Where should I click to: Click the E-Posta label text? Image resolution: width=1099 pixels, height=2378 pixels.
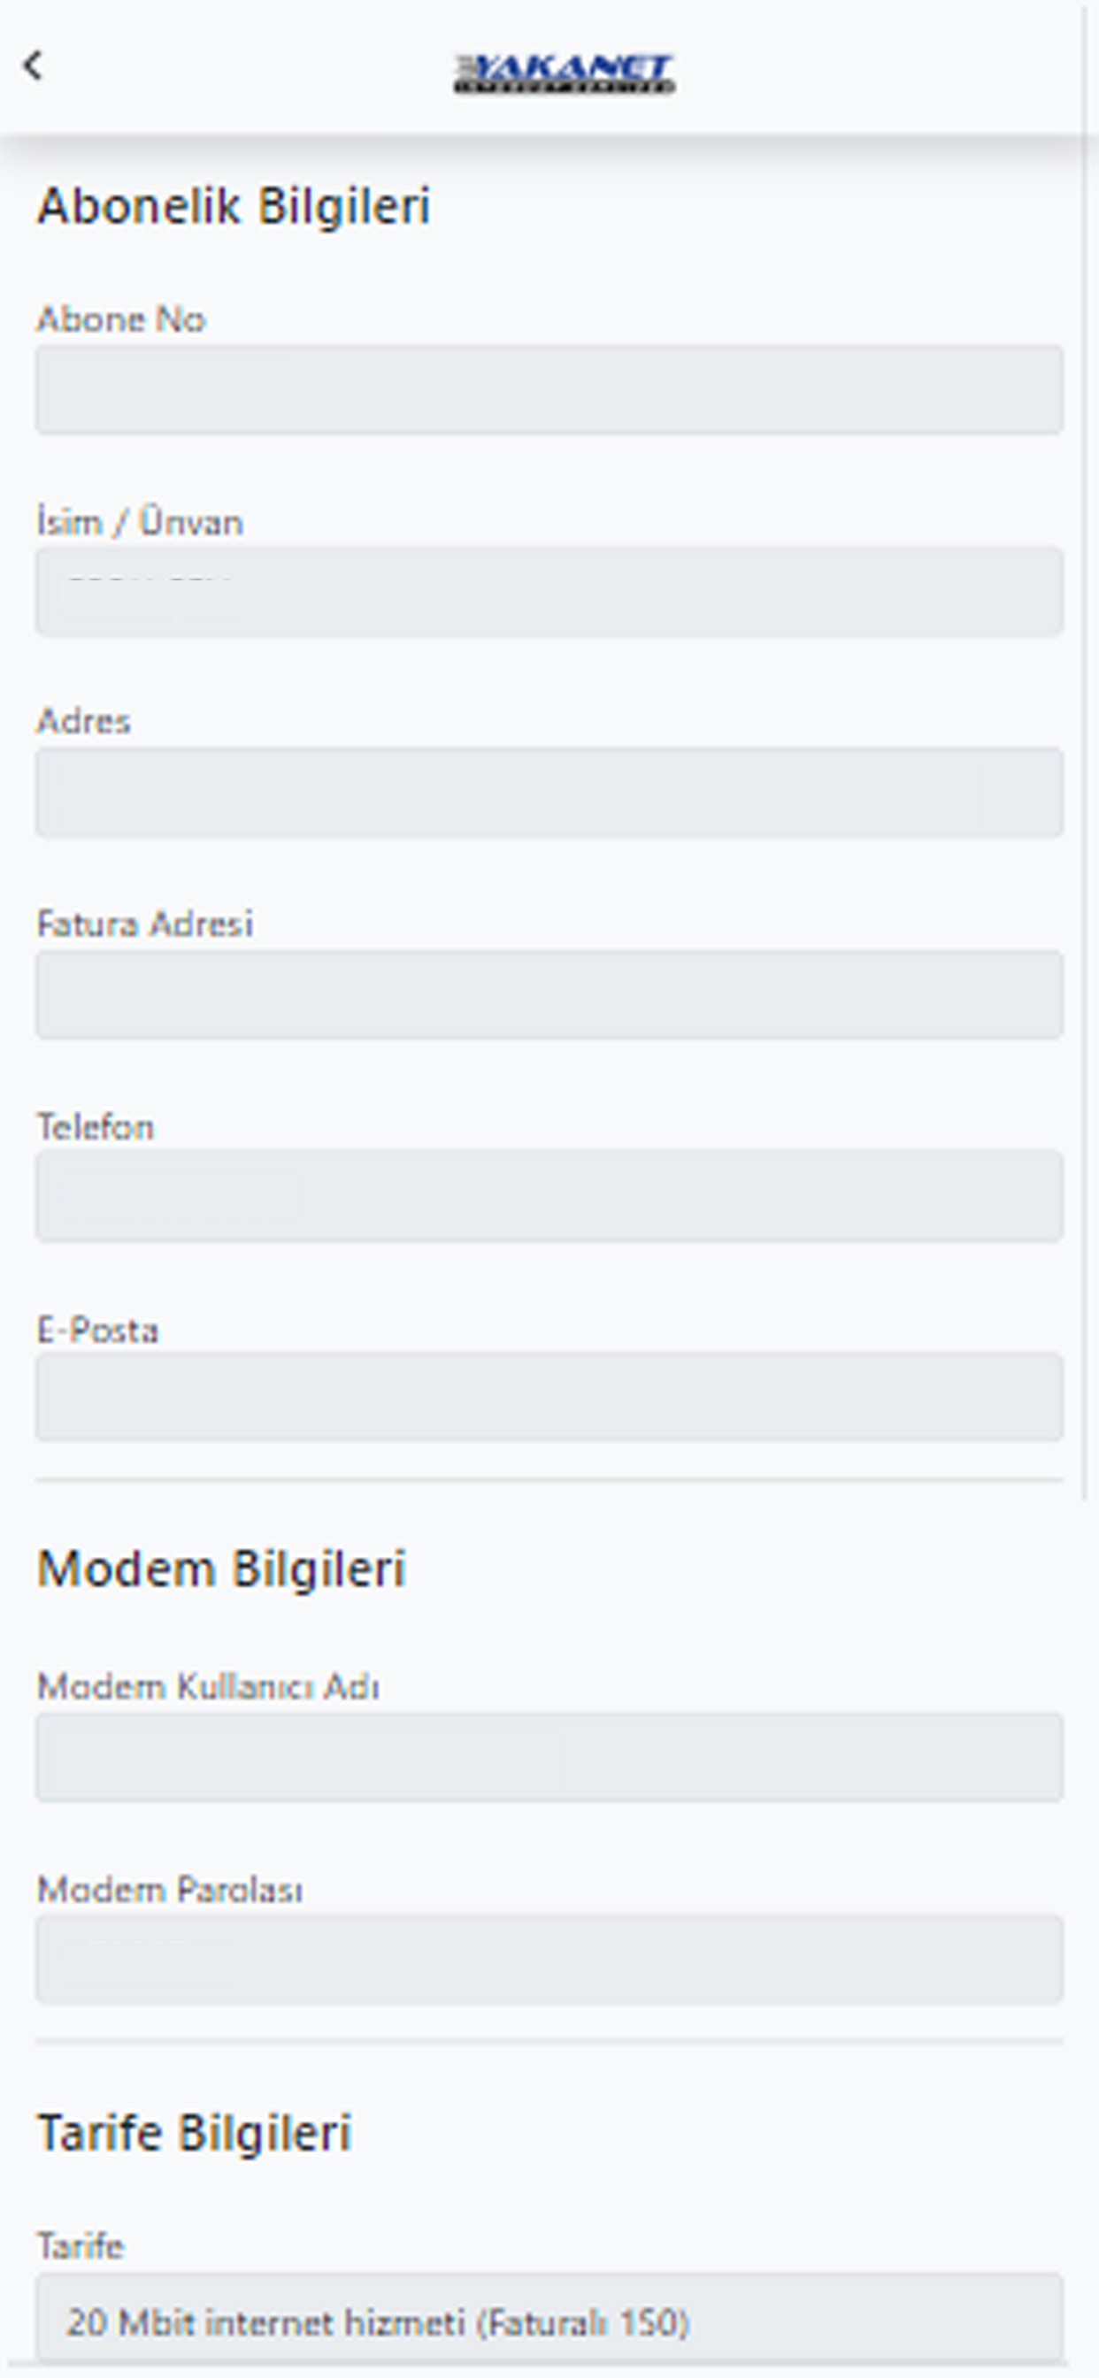click(x=98, y=1331)
